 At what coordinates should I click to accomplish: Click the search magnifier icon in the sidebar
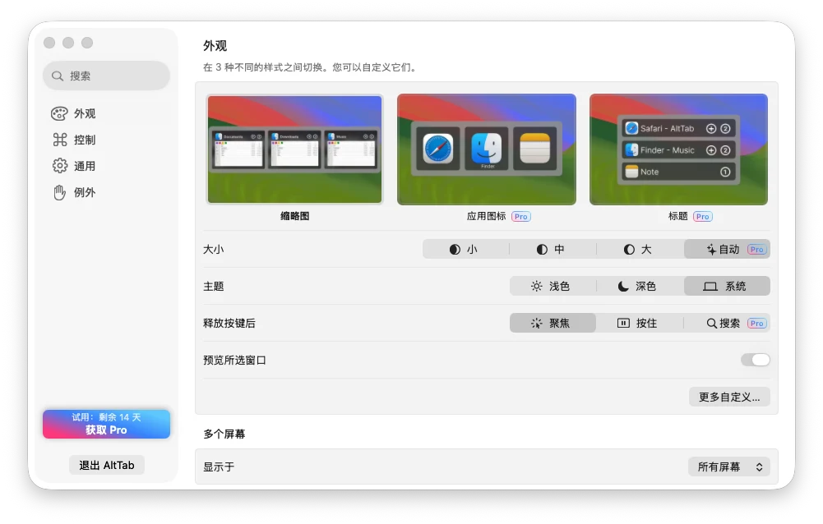[x=58, y=76]
